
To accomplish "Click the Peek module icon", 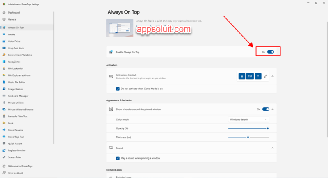I will 4,123.
